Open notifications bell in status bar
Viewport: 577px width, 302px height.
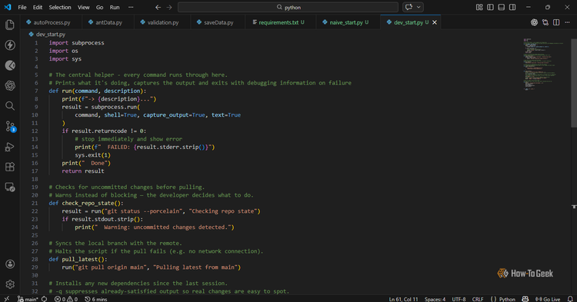570,299
